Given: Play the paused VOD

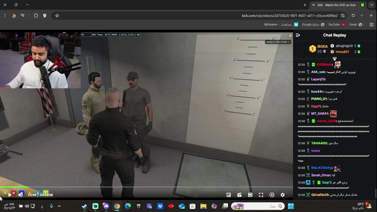Looking at the screenshot, I should [x=10, y=195].
